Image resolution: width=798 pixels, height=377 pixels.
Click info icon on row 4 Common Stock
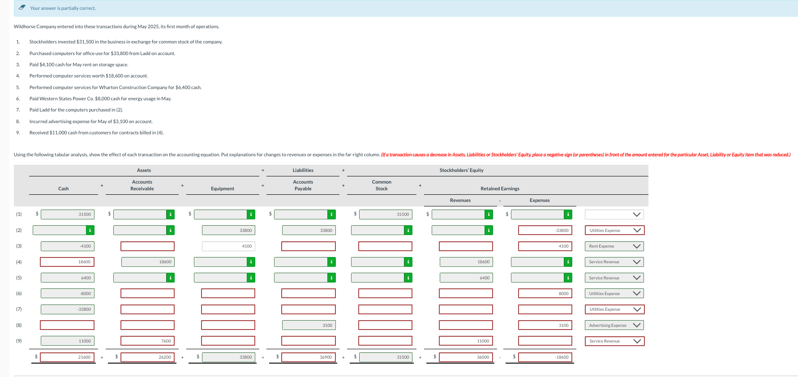coord(408,262)
